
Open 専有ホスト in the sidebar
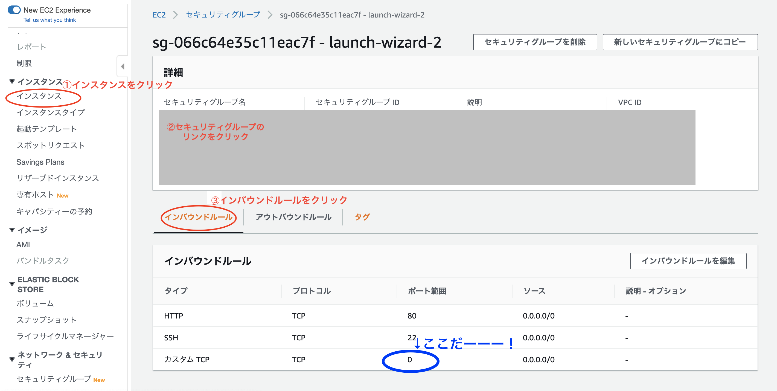[35, 195]
